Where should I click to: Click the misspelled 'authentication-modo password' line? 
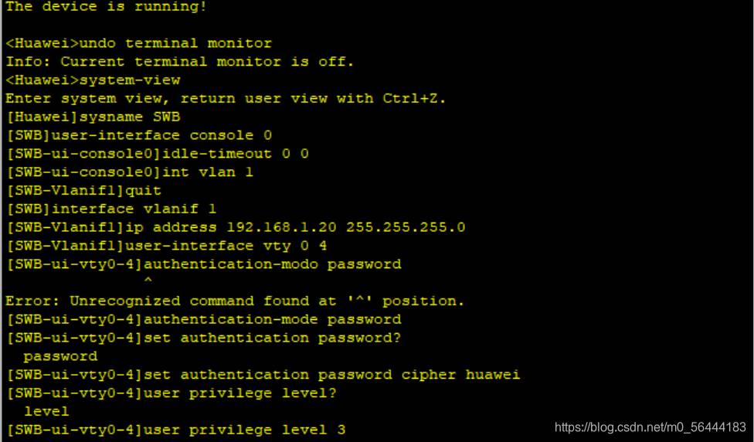(203, 264)
